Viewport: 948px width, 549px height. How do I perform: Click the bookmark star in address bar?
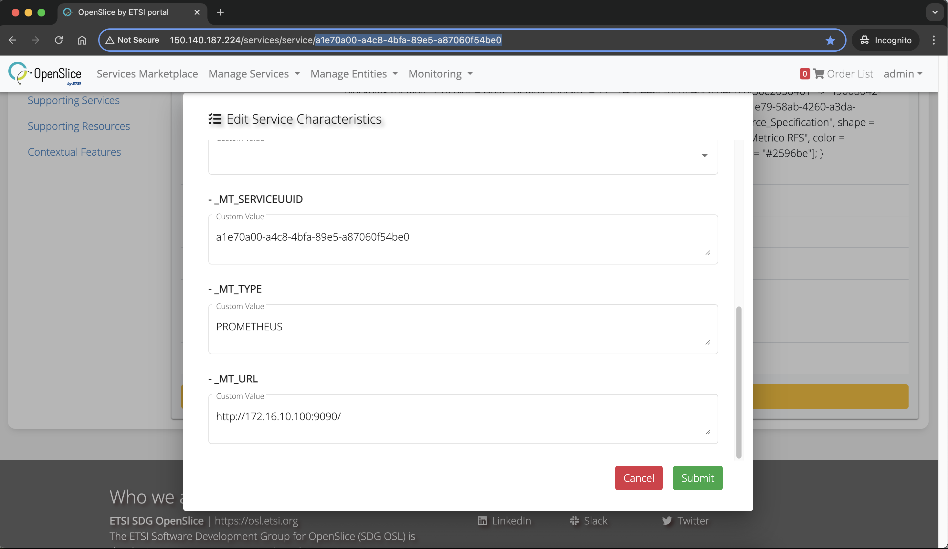tap(830, 40)
